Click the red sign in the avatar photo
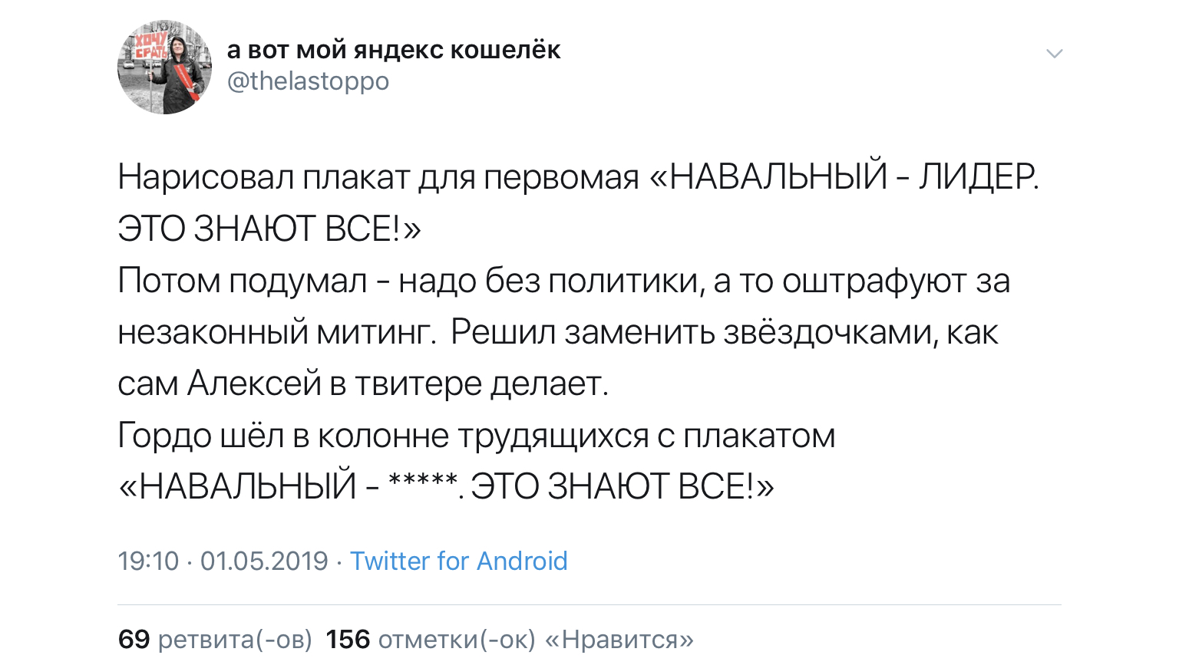The height and width of the screenshot is (665, 1179). tap(152, 44)
